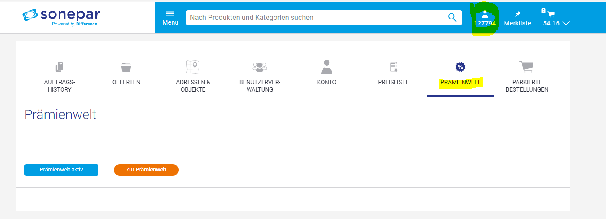Switch to the PRÄMIENWELT tab label
The height and width of the screenshot is (219, 606).
pyautogui.click(x=460, y=82)
